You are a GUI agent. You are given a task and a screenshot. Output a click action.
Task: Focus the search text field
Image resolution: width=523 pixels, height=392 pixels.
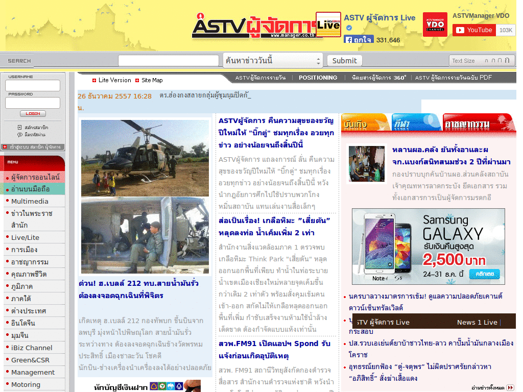[169, 61]
